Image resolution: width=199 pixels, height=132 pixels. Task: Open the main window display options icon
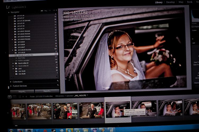[x=10, y=97]
